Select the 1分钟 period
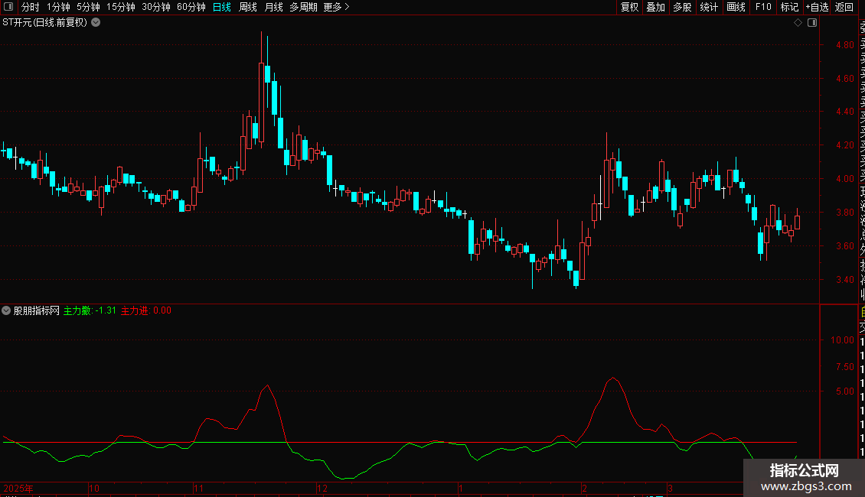 (x=58, y=7)
